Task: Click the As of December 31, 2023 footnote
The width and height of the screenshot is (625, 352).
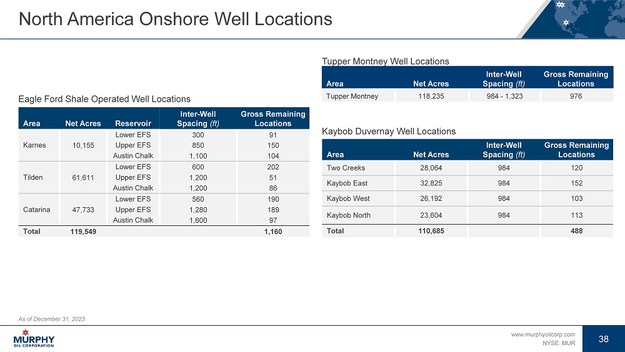Action: [52, 319]
